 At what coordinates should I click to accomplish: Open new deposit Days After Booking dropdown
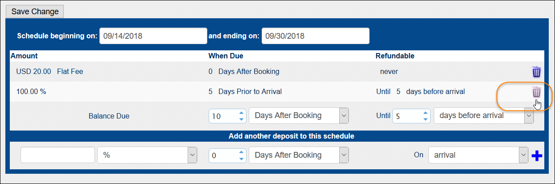[x=299, y=155]
